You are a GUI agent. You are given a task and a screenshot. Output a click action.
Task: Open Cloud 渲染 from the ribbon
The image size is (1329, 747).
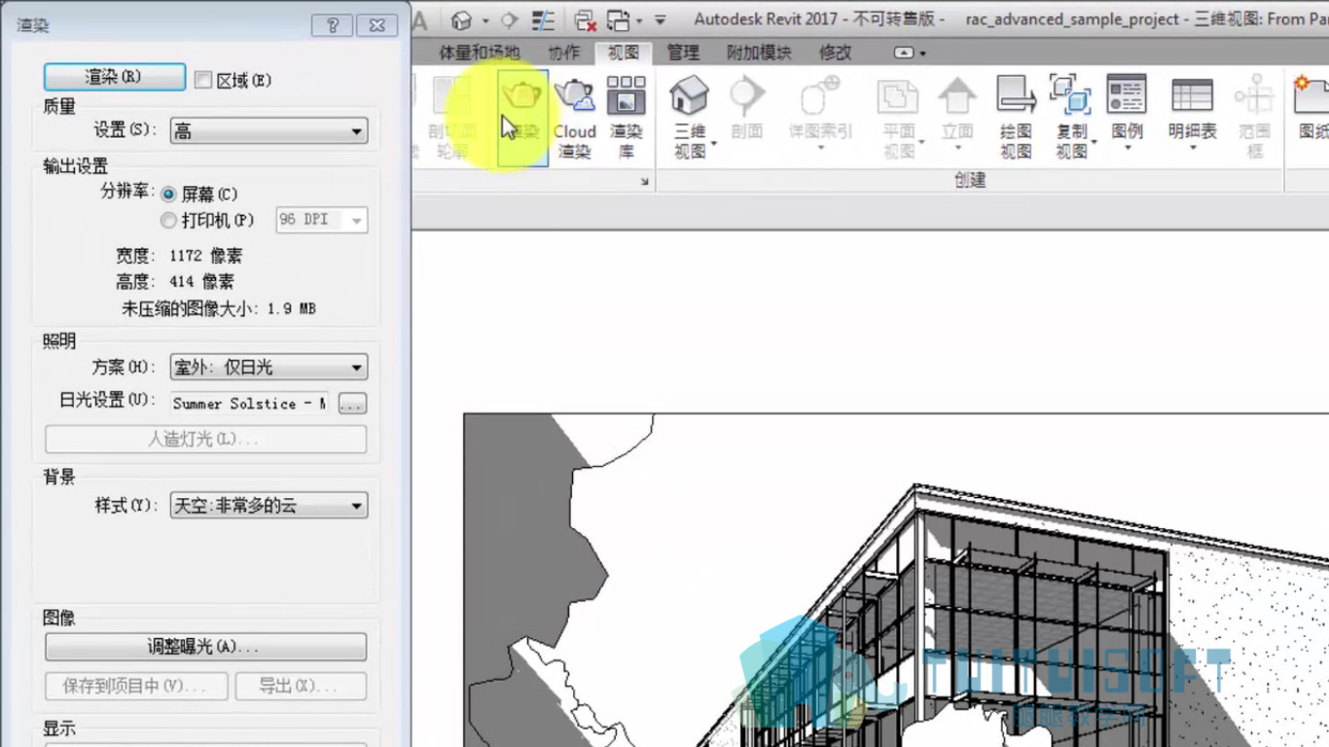click(x=574, y=117)
